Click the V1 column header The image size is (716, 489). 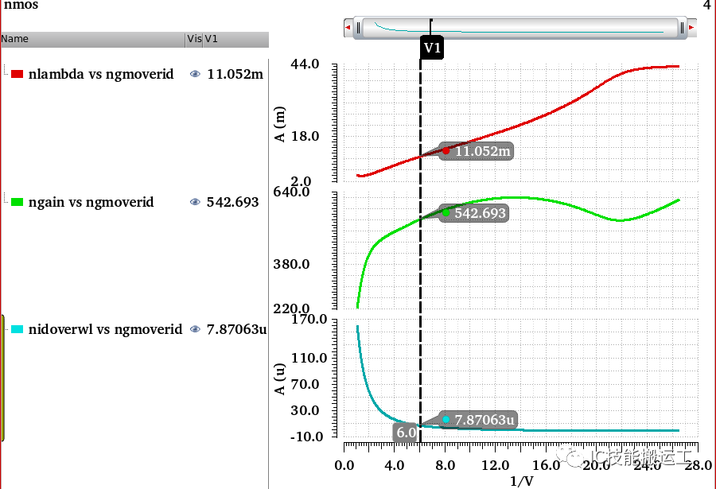tap(235, 39)
